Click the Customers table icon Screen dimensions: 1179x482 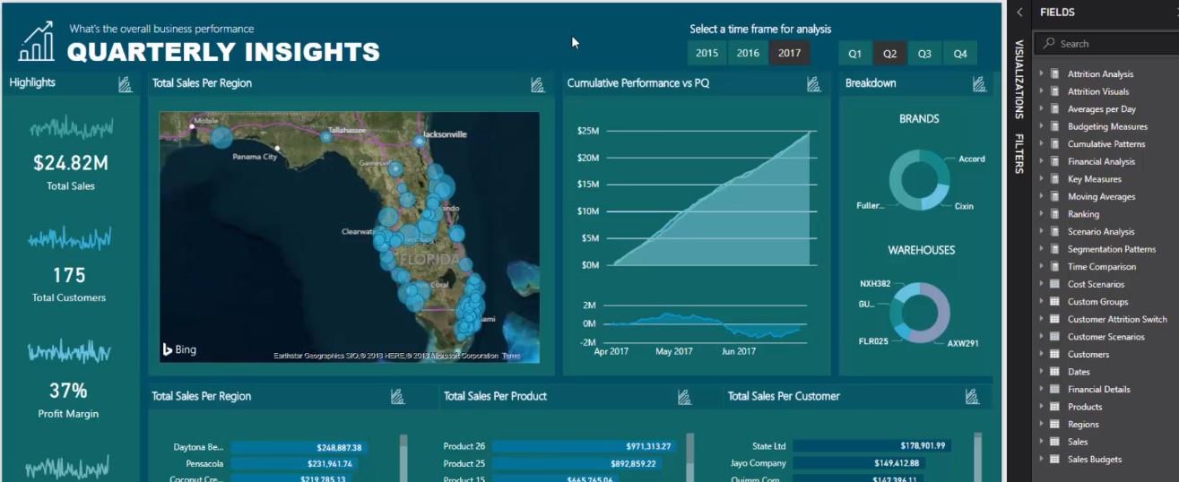click(1054, 354)
